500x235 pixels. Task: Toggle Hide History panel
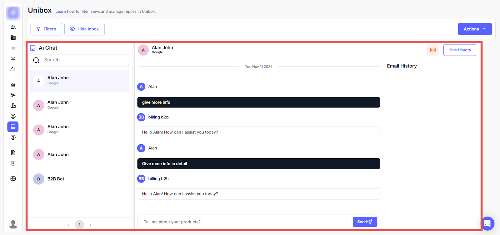click(459, 50)
